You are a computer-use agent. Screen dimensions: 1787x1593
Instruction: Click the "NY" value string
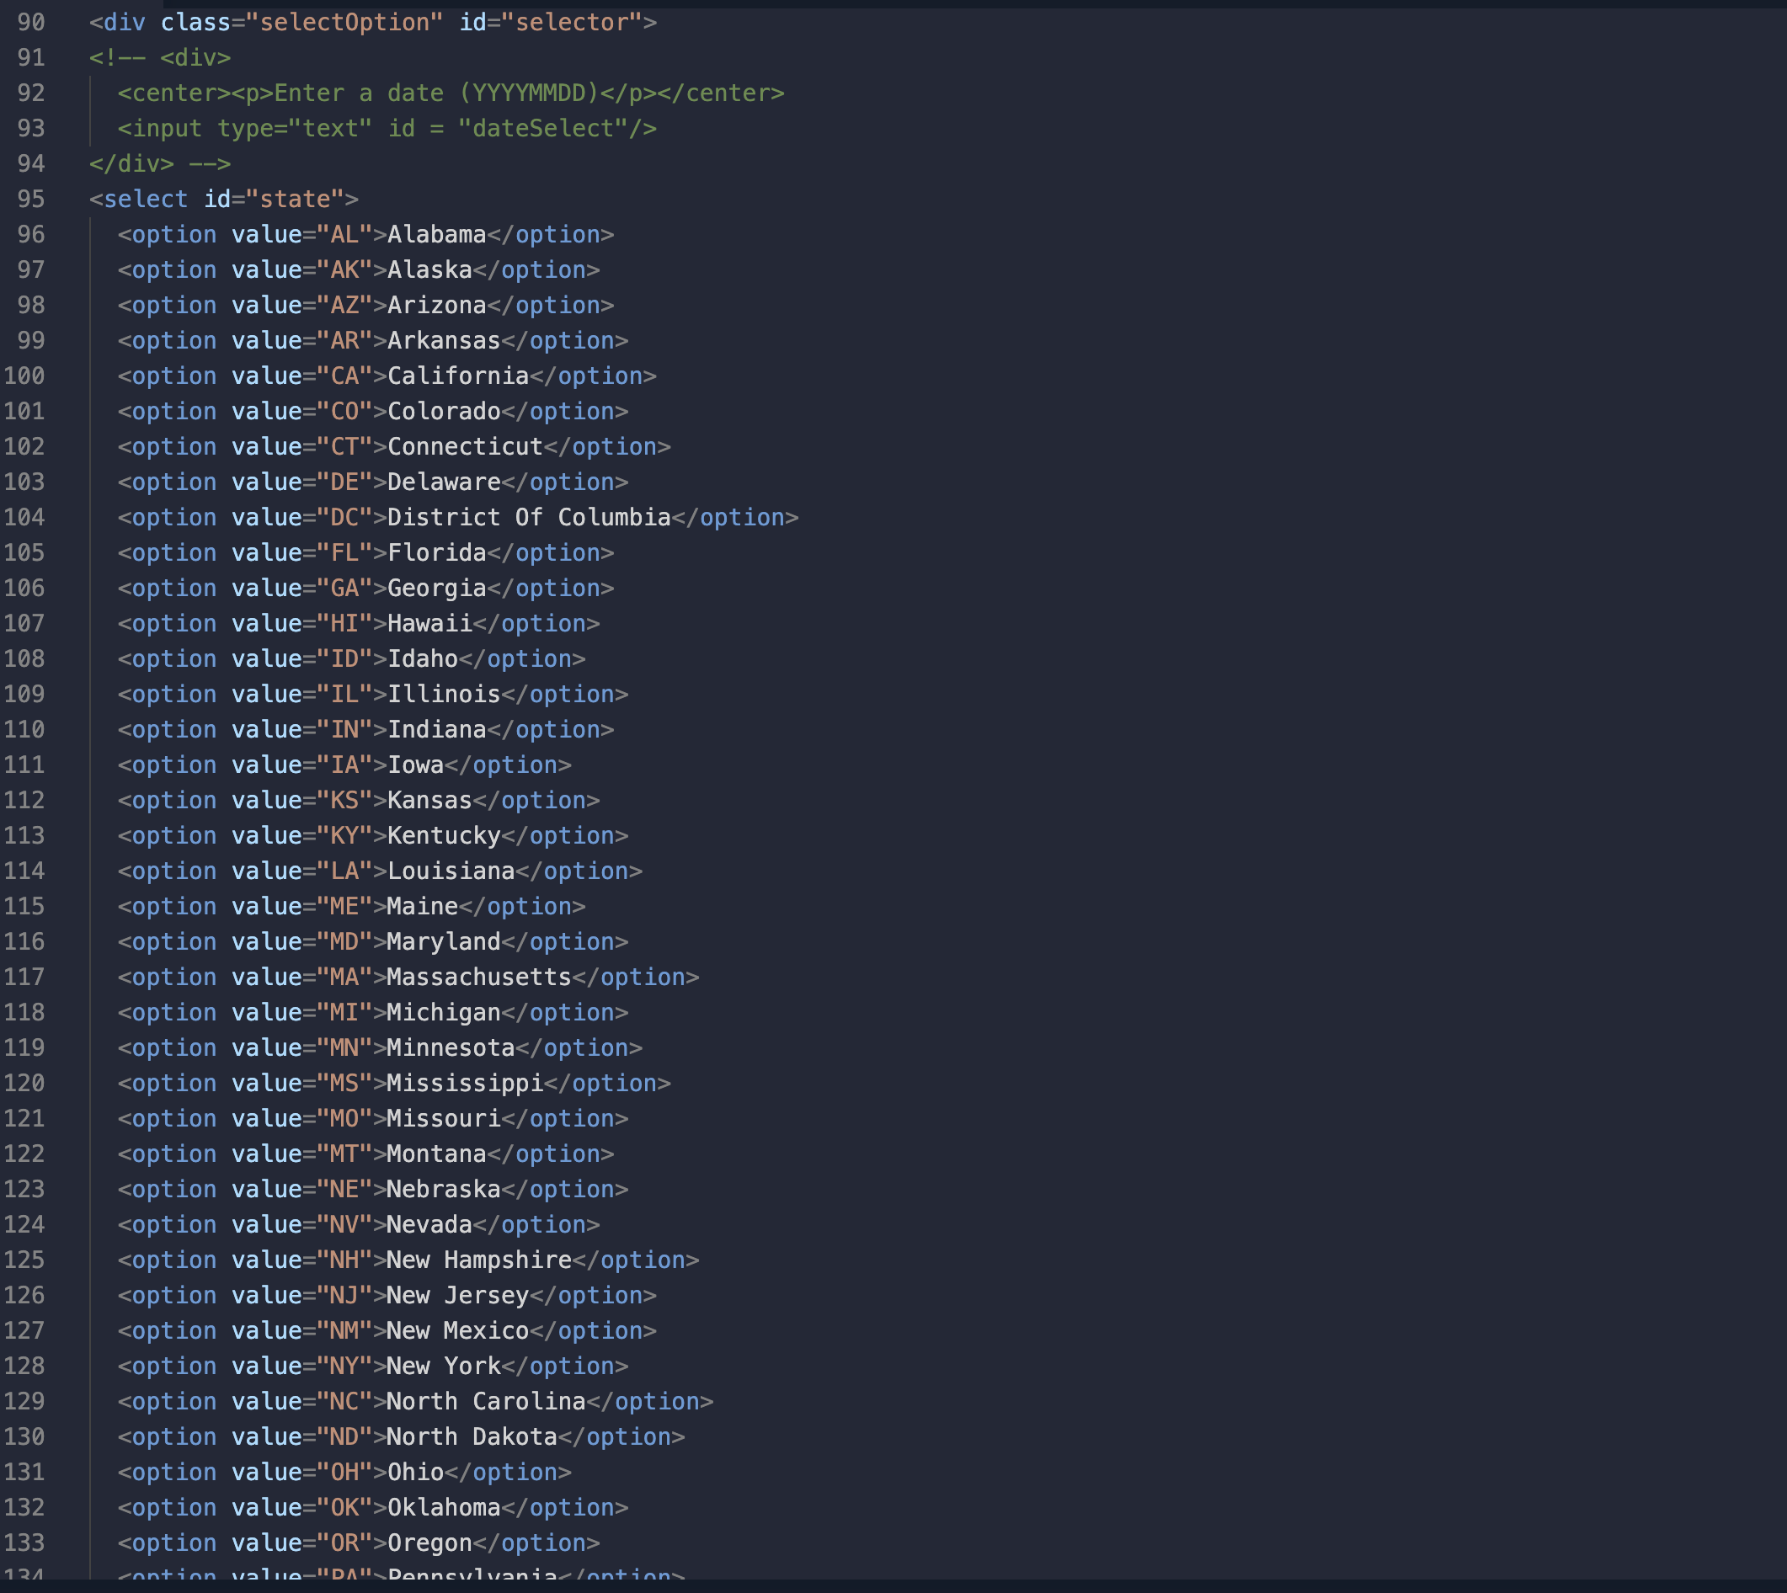[344, 1366]
